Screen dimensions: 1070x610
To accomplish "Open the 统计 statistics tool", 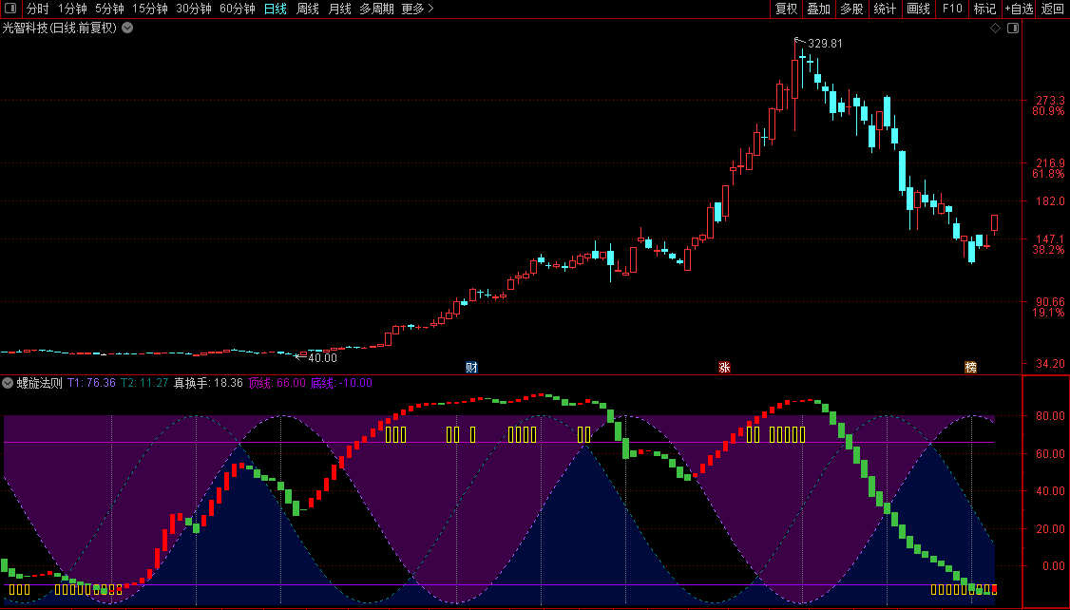I will point(885,9).
